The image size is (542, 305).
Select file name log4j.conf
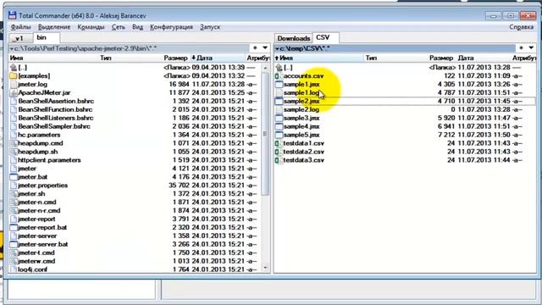pos(32,269)
